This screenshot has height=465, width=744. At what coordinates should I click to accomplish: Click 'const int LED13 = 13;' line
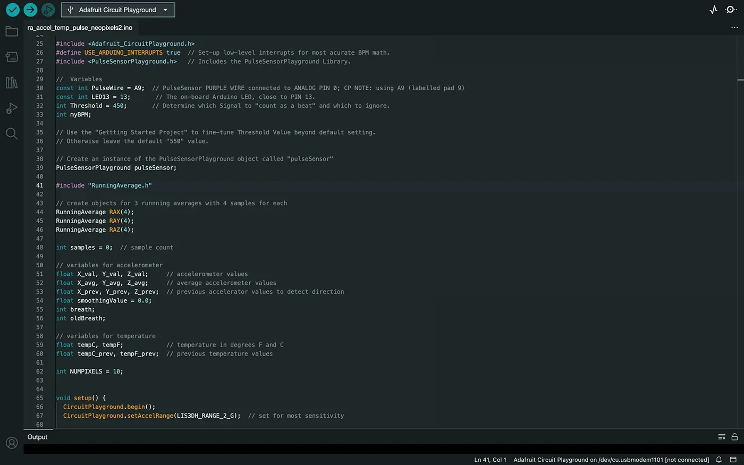click(x=93, y=97)
